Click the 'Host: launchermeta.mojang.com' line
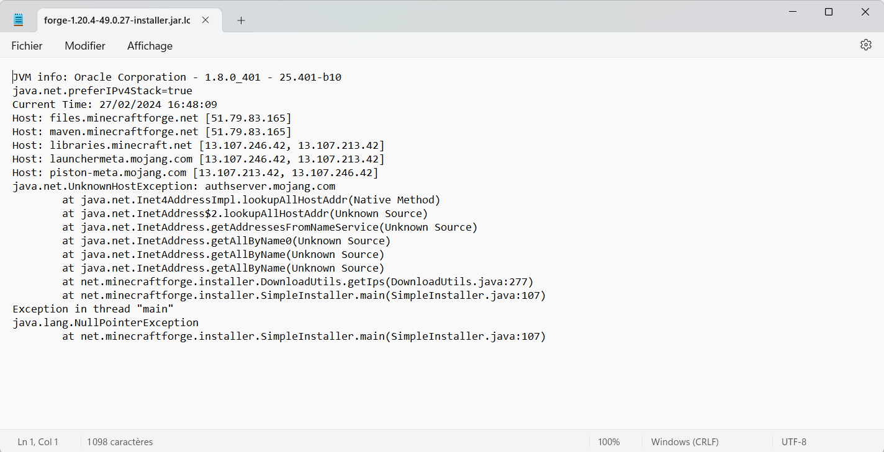 [199, 159]
